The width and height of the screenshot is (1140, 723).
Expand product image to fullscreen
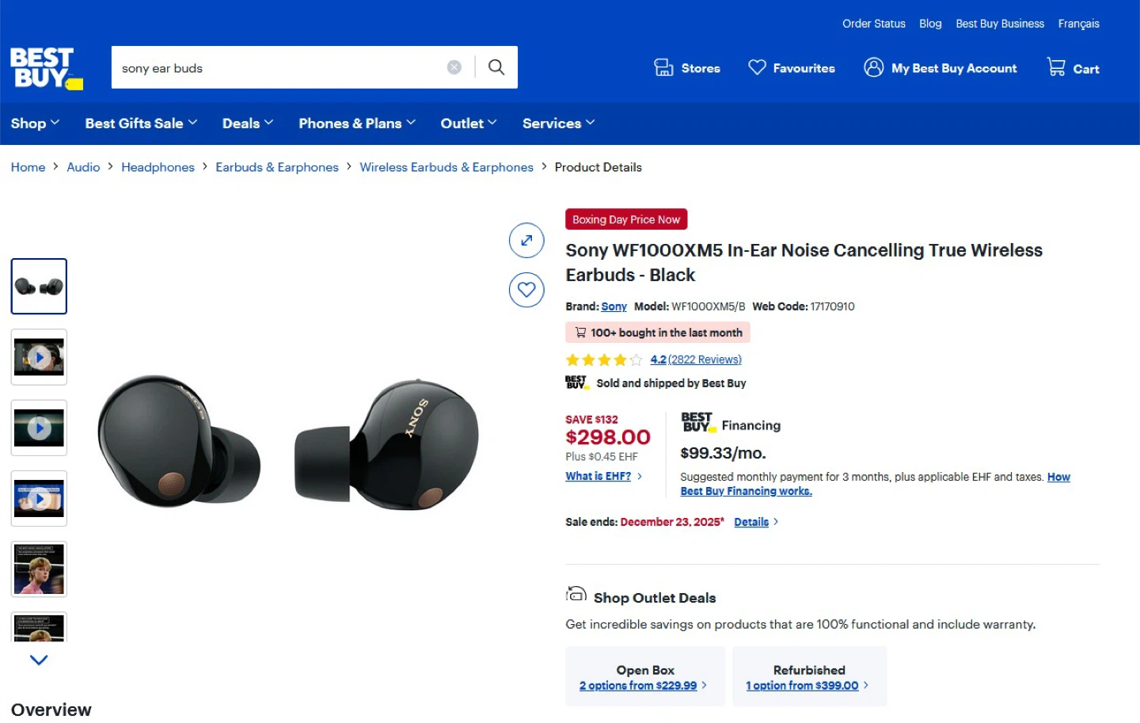[x=526, y=241]
